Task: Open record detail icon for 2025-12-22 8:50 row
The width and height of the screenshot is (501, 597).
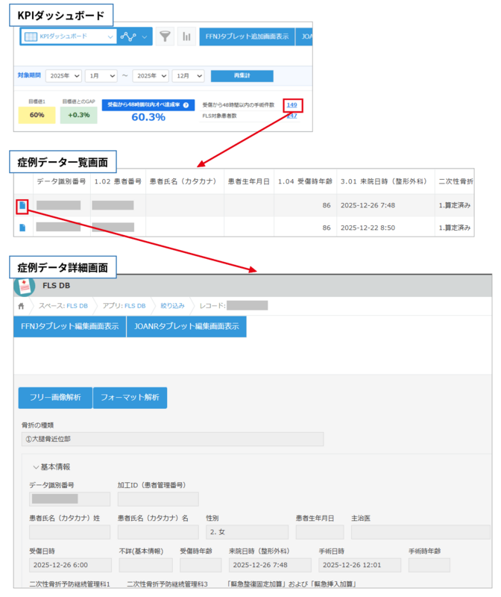Action: coord(22,228)
